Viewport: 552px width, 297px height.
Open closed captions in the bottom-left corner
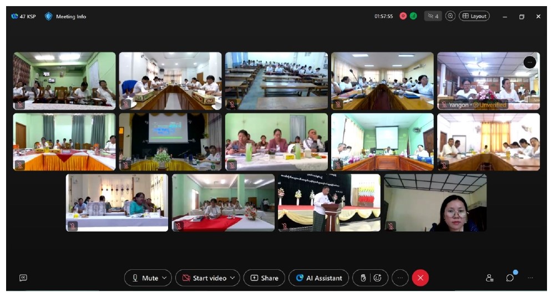[23, 278]
